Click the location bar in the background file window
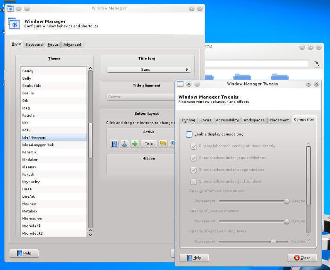Screen dimensions: 330x270 (x=257, y=64)
